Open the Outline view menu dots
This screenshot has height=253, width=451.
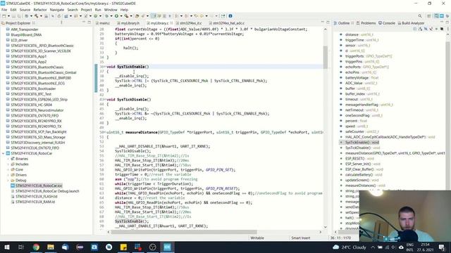coord(448,29)
